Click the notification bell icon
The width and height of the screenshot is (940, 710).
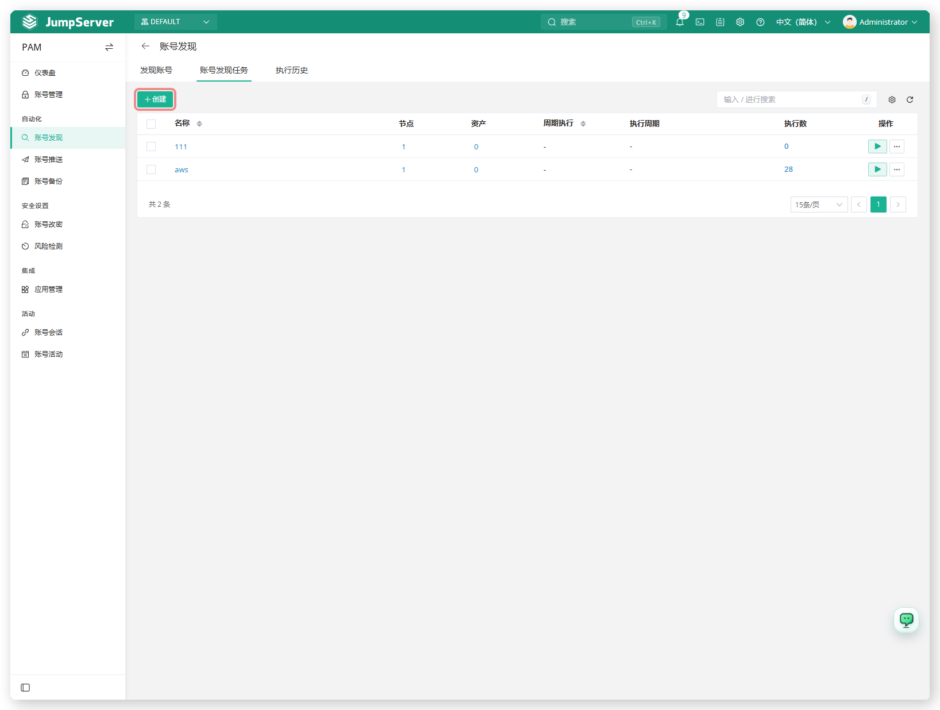(680, 22)
